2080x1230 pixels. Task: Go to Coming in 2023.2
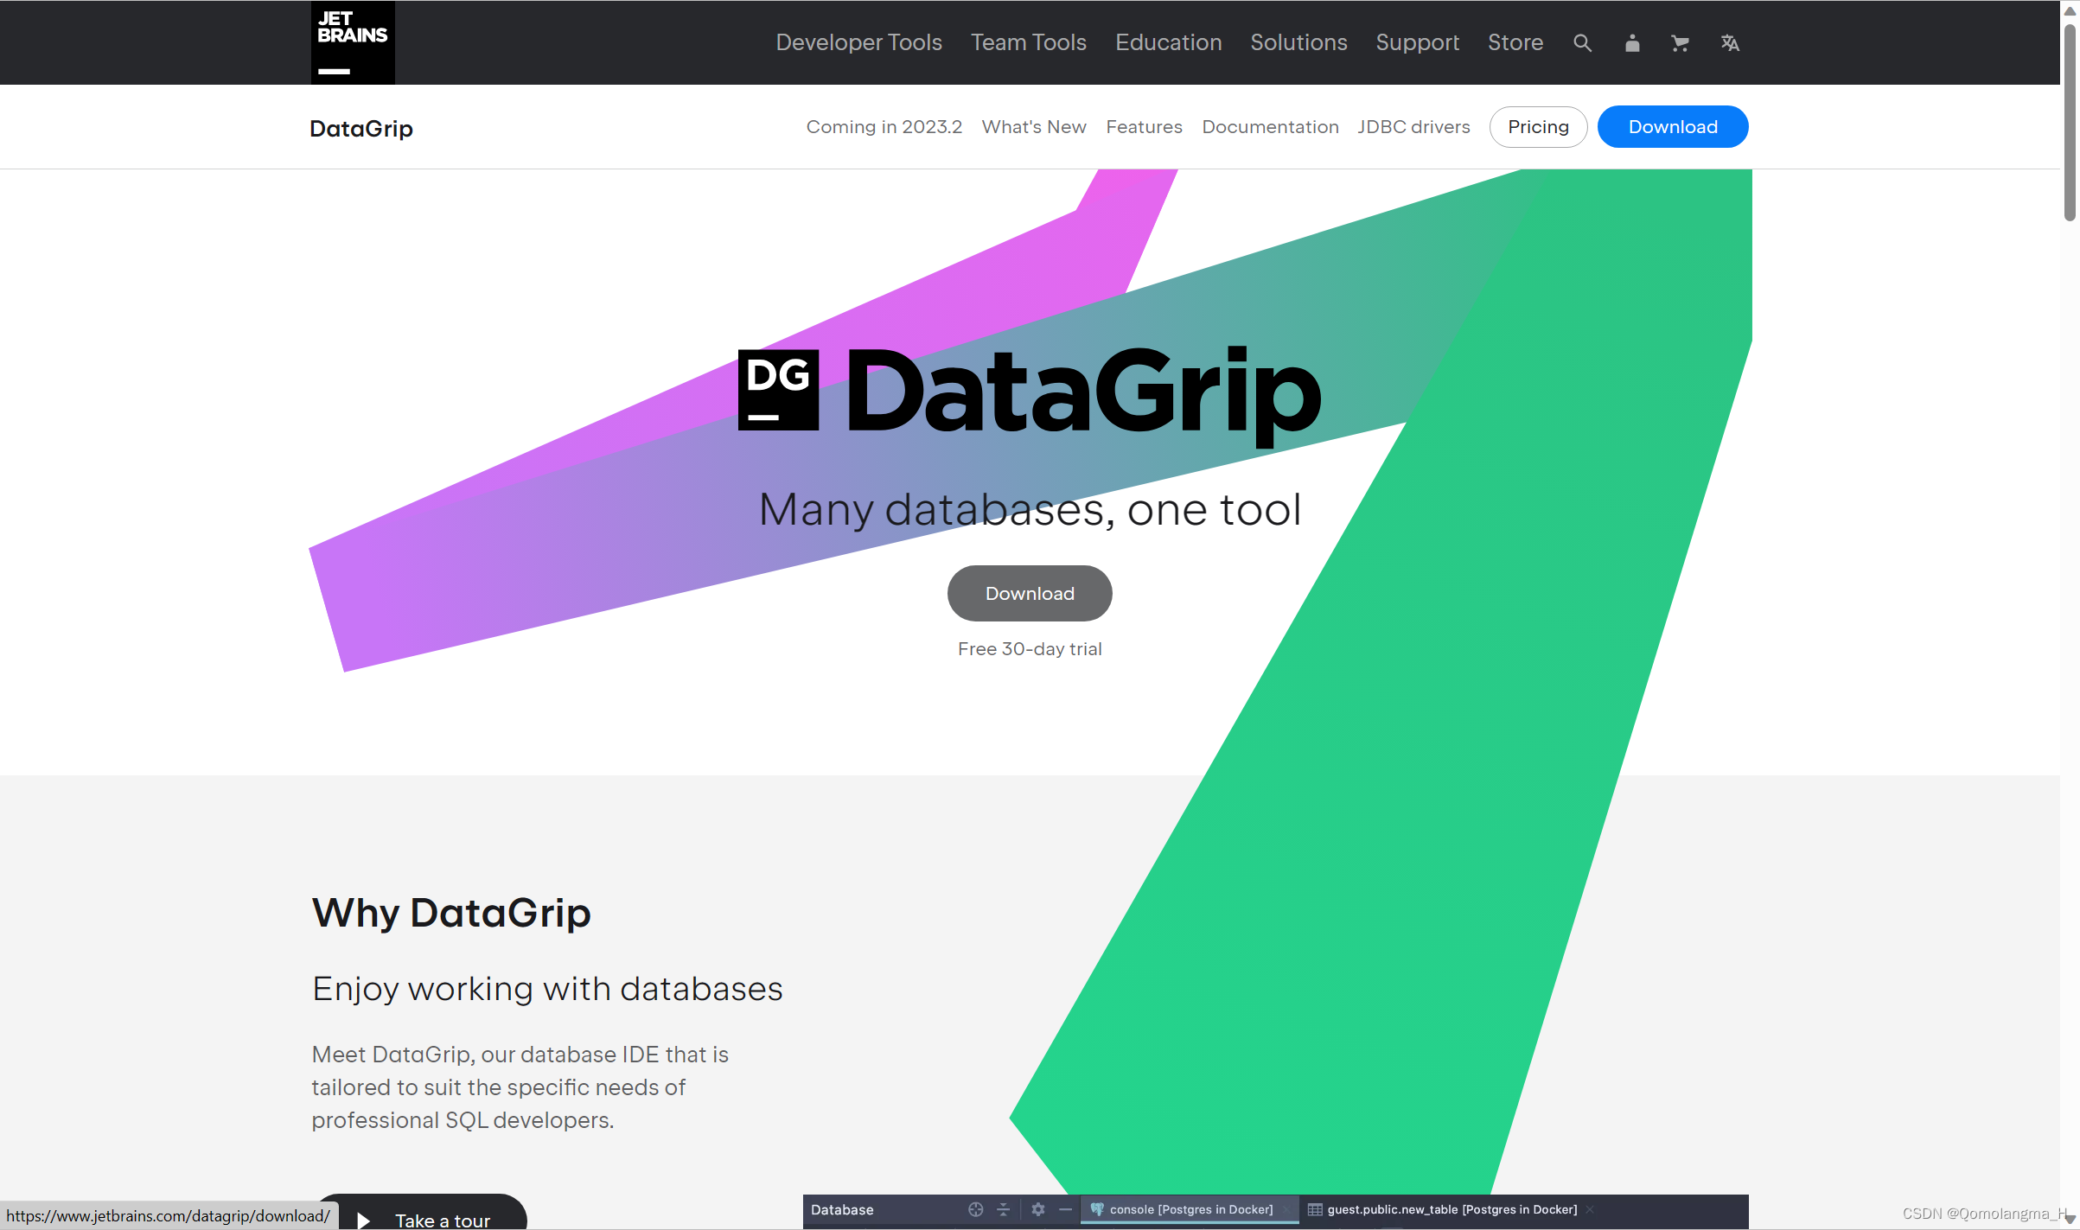884,127
